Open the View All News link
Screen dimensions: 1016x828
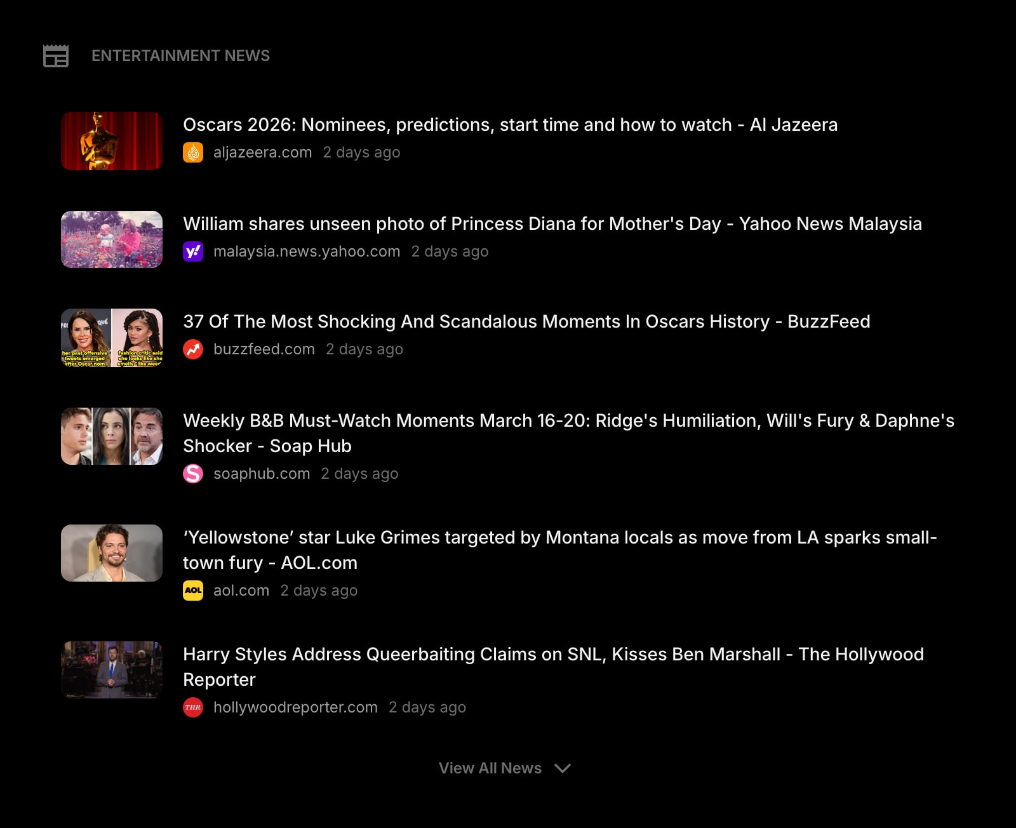point(490,768)
